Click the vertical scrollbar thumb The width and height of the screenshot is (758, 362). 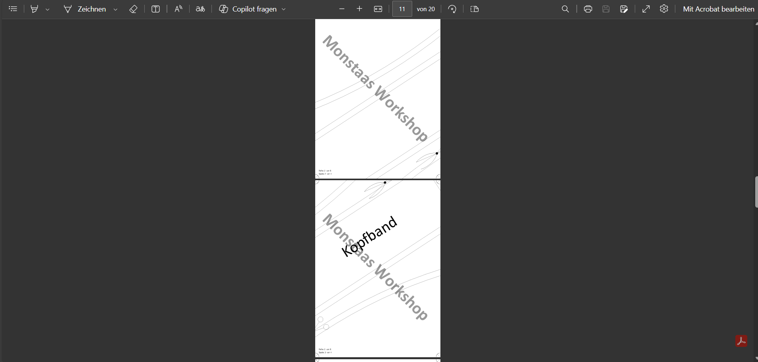[756, 192]
